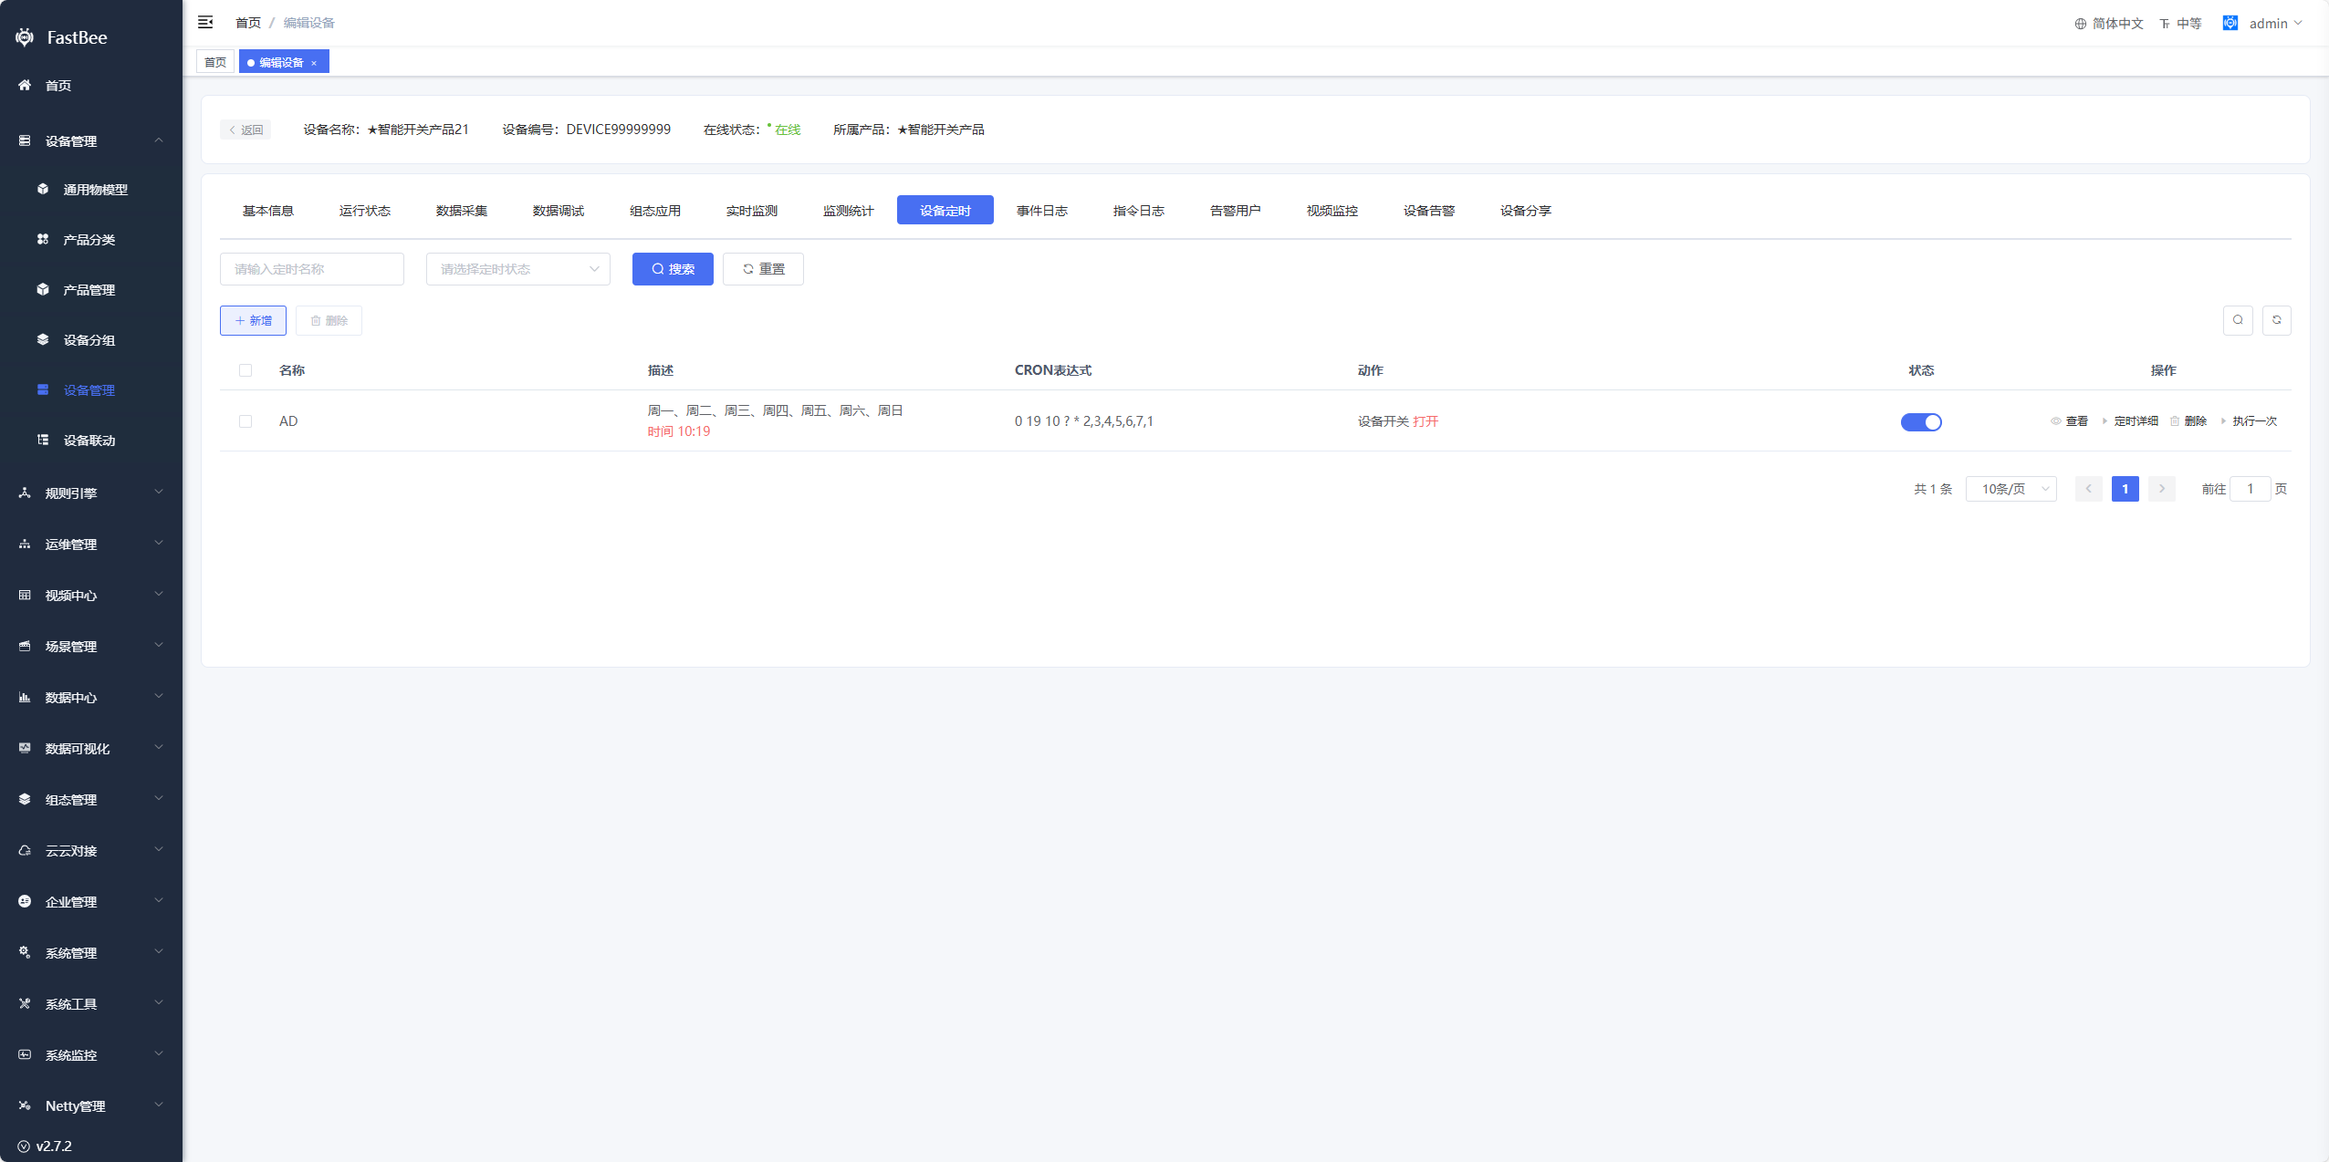Screen dimensions: 2329x1162
Task: Click the 新增 button
Action: (253, 320)
